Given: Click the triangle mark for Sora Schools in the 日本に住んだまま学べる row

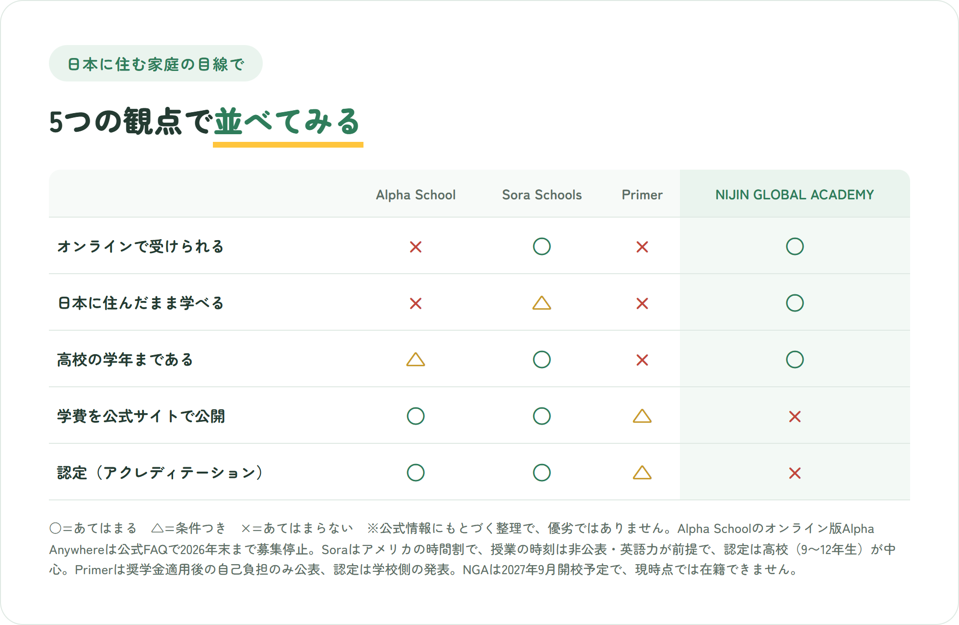Looking at the screenshot, I should point(542,303).
